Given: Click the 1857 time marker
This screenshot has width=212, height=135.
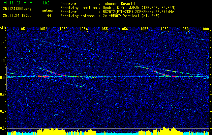Looking at the screenshot, I should 144,29.
